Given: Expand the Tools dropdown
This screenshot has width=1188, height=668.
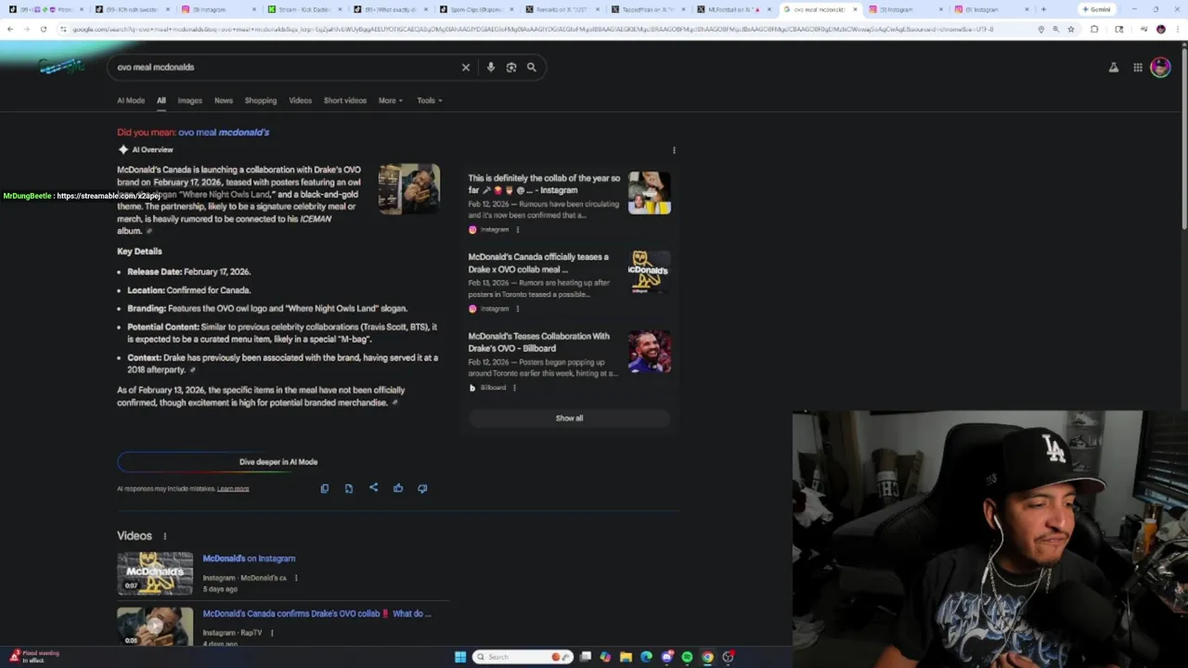Looking at the screenshot, I should (x=429, y=100).
